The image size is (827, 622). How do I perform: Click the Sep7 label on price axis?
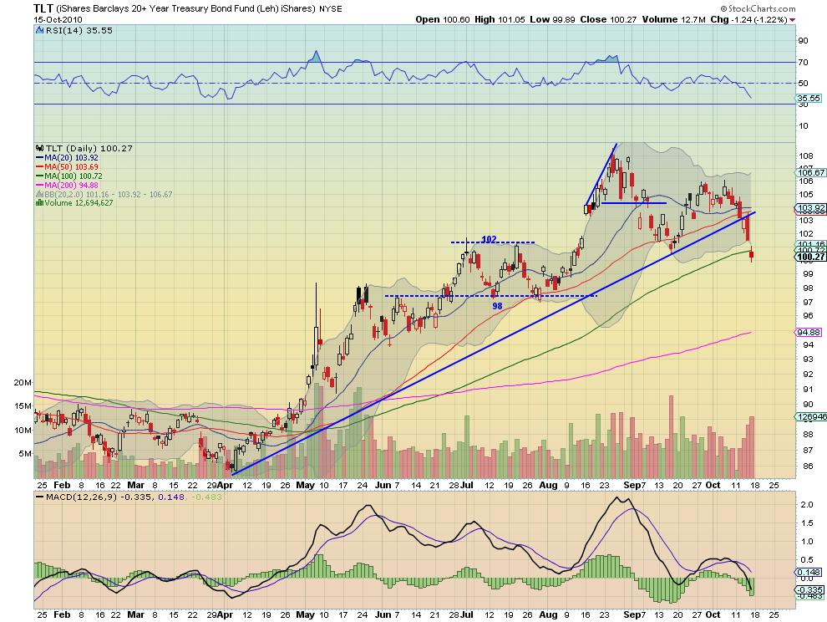click(635, 485)
